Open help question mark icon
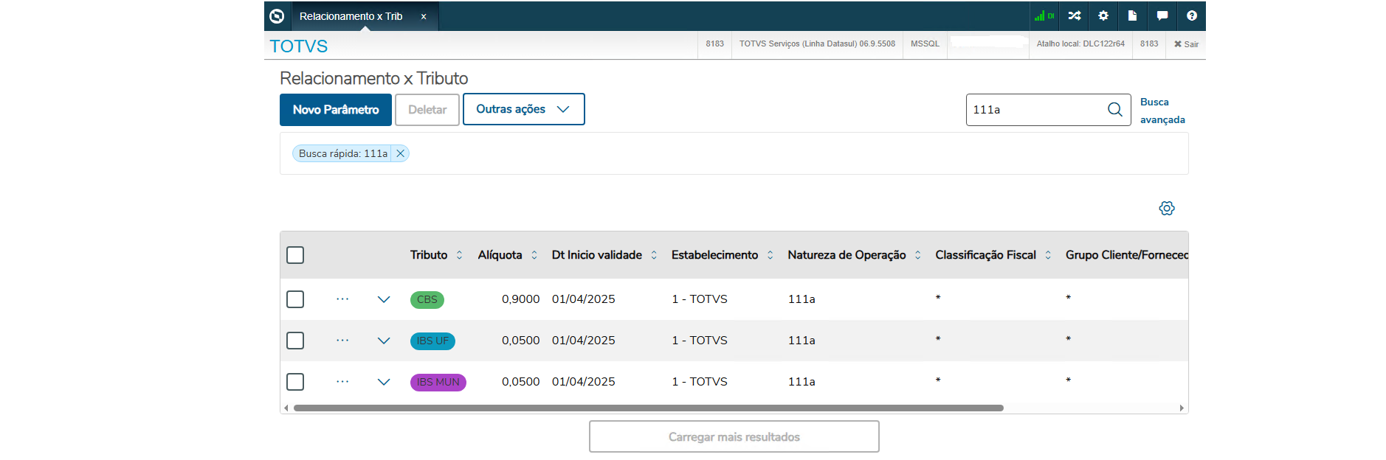 pyautogui.click(x=1192, y=15)
